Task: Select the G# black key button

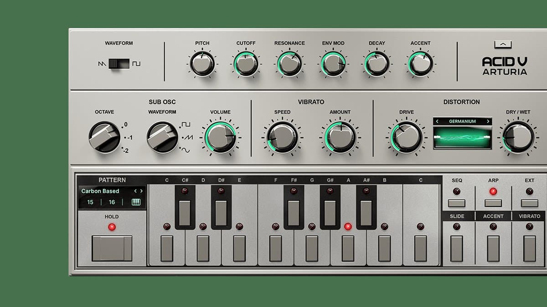Action: 330,213
